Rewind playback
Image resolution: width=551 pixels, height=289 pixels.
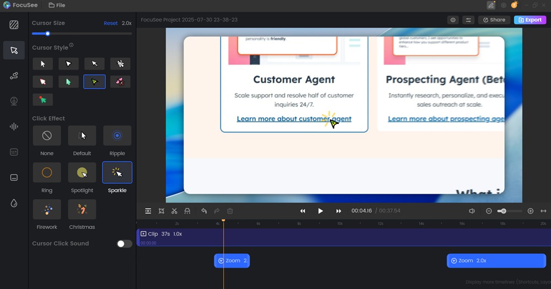[x=302, y=211]
